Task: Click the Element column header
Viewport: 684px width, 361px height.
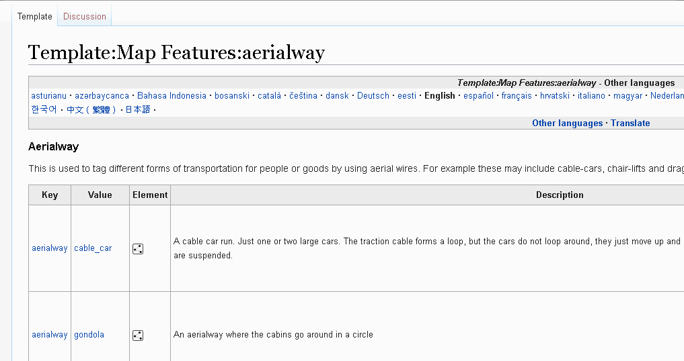Action: [150, 195]
